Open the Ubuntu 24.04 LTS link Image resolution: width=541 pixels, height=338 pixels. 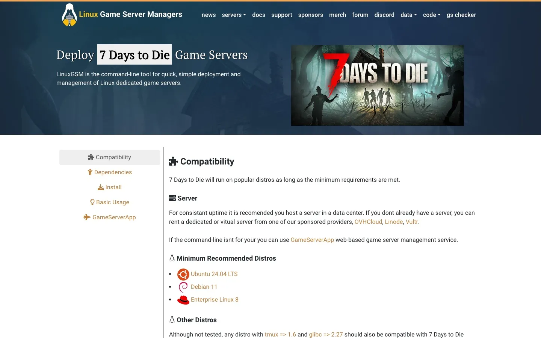pyautogui.click(x=214, y=274)
